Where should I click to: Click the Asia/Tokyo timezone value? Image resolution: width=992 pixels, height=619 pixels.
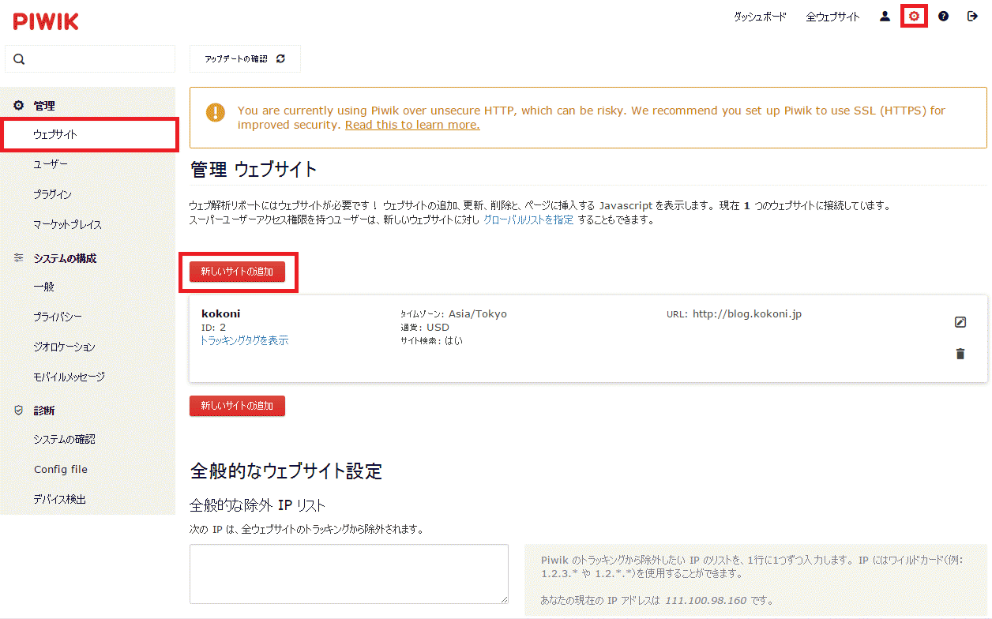coord(478,314)
